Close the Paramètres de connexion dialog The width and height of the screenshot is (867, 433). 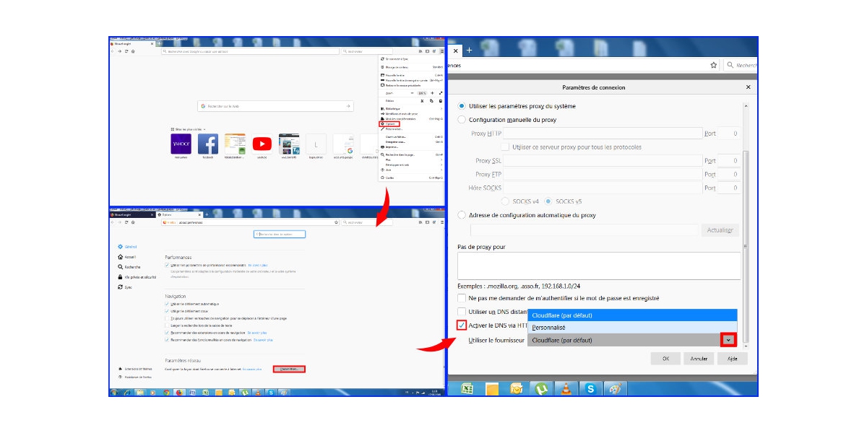(x=748, y=87)
